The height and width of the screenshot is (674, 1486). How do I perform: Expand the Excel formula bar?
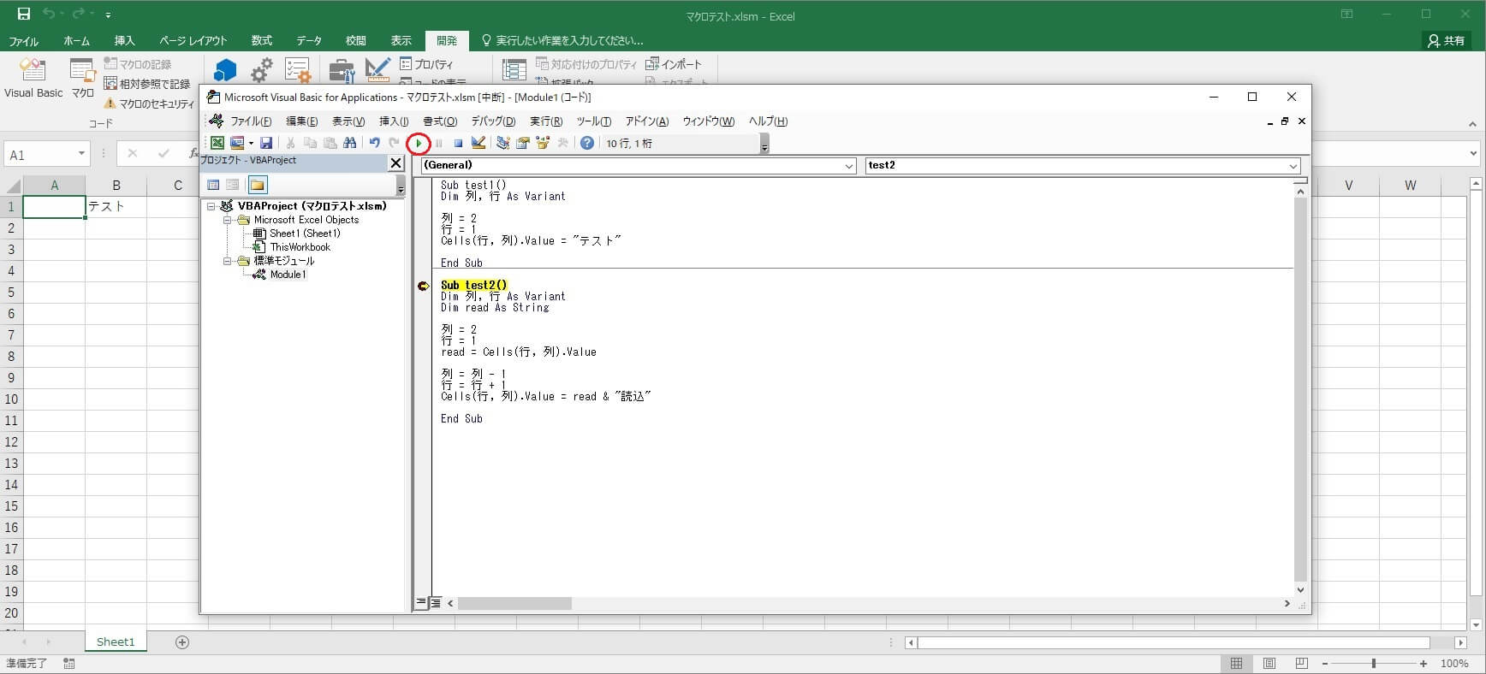(x=1473, y=154)
